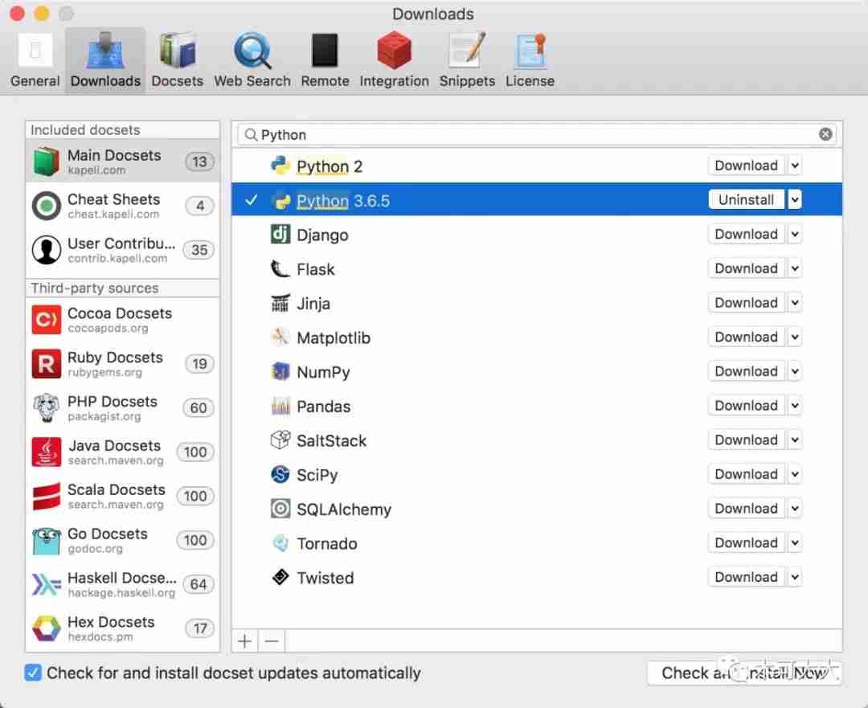This screenshot has width=868, height=708.
Task: Open the Flask download version dropdown
Action: [x=794, y=268]
